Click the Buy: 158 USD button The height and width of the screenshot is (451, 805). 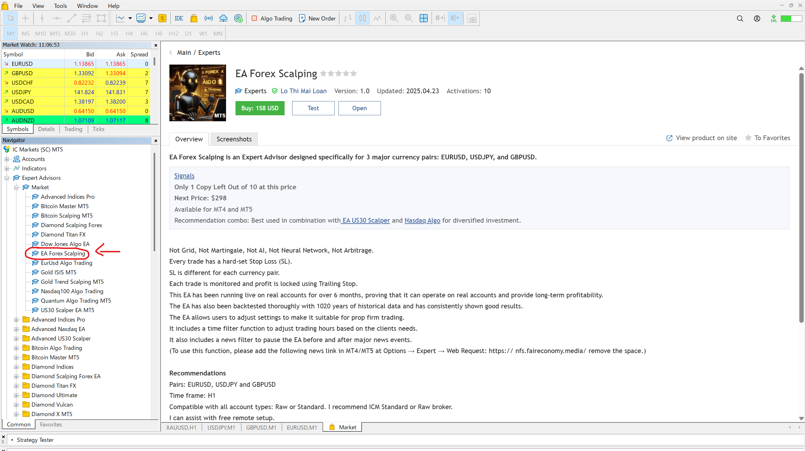(x=260, y=108)
